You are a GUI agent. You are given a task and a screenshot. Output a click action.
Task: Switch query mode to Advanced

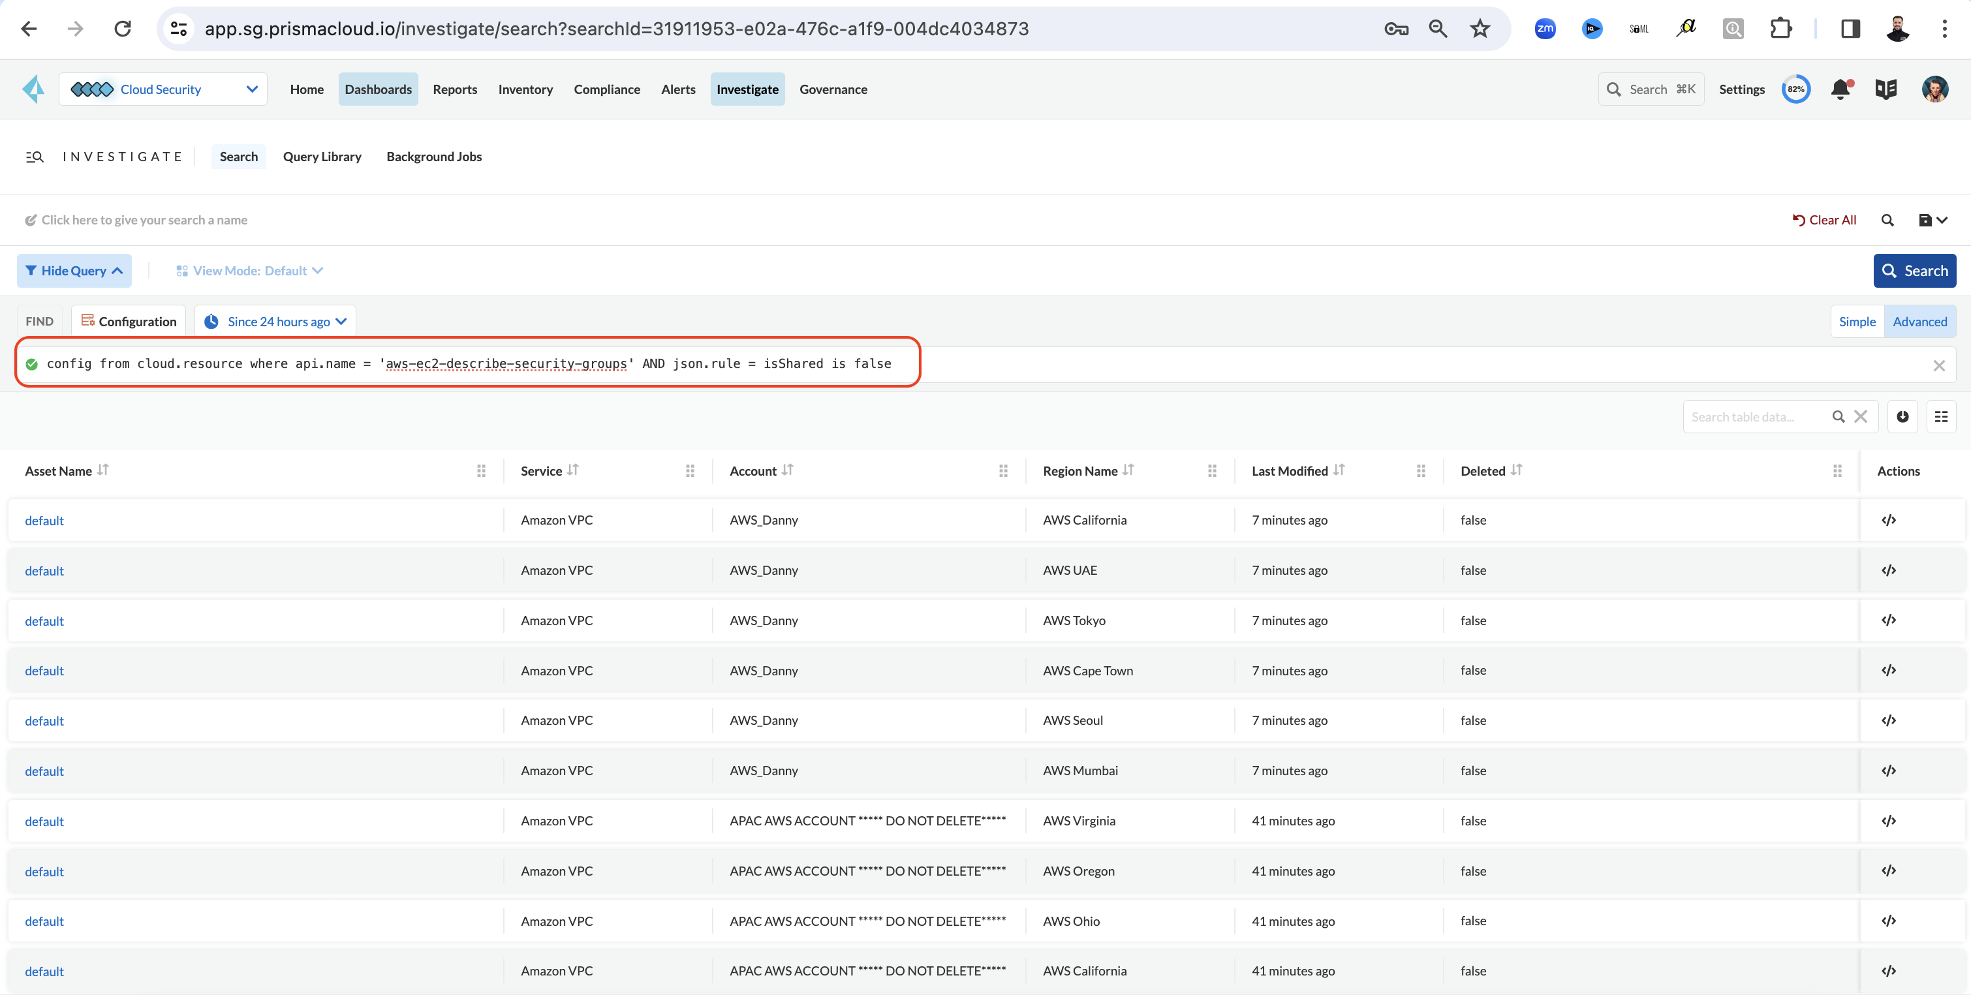coord(1919,322)
